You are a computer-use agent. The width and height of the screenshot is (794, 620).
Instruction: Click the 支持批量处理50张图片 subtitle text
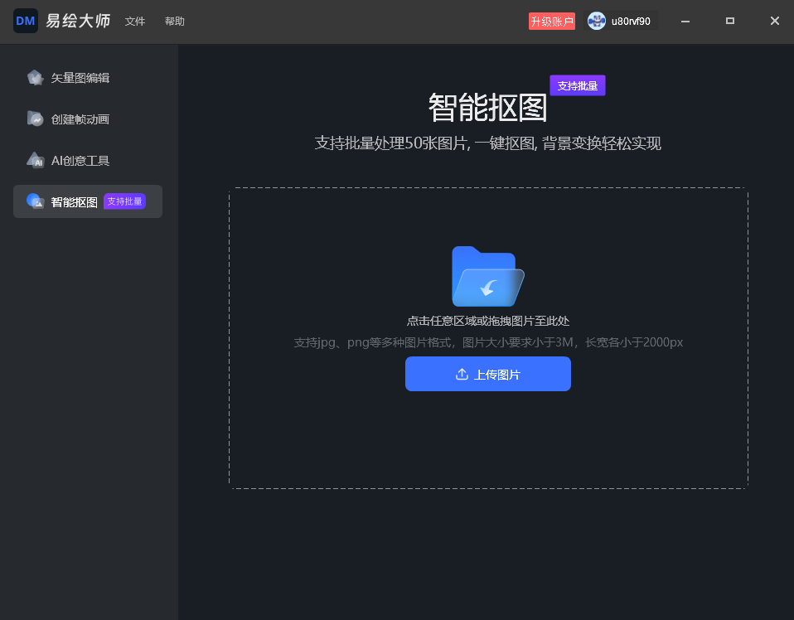pos(487,143)
